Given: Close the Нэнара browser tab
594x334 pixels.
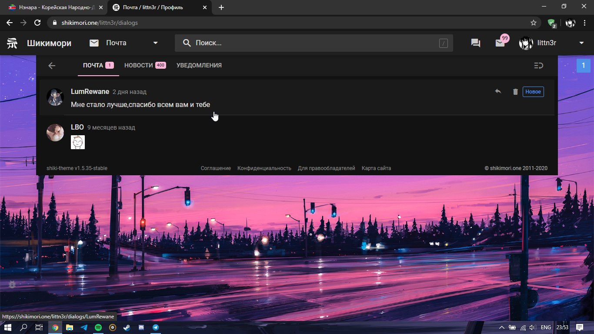Looking at the screenshot, I should 101,7.
